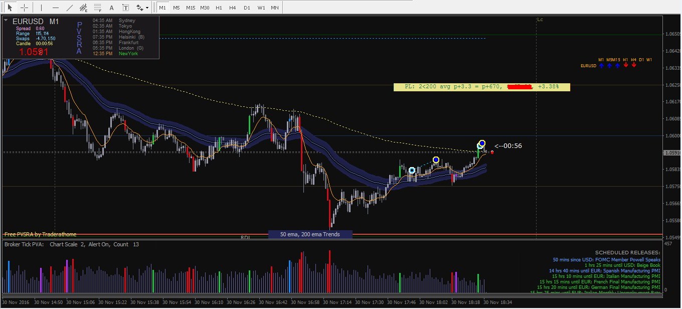Image resolution: width=682 pixels, height=309 pixels.
Task: Click the Lc vertical line label
Action: [540, 20]
